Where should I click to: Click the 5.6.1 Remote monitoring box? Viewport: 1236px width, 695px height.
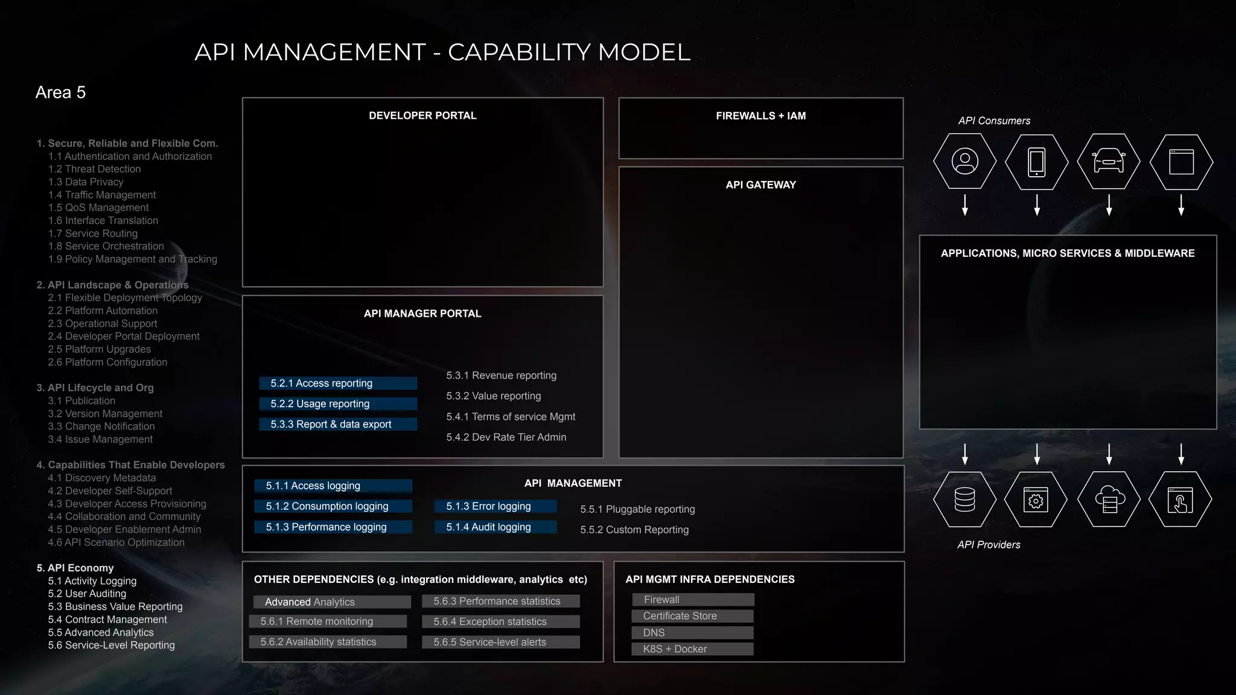[328, 621]
